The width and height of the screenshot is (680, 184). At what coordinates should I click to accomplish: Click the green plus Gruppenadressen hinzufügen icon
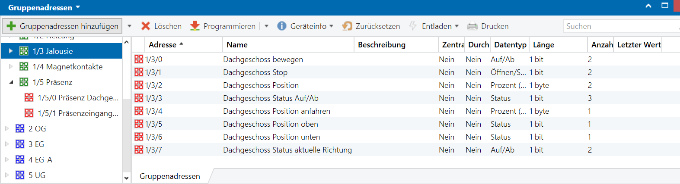(11, 26)
